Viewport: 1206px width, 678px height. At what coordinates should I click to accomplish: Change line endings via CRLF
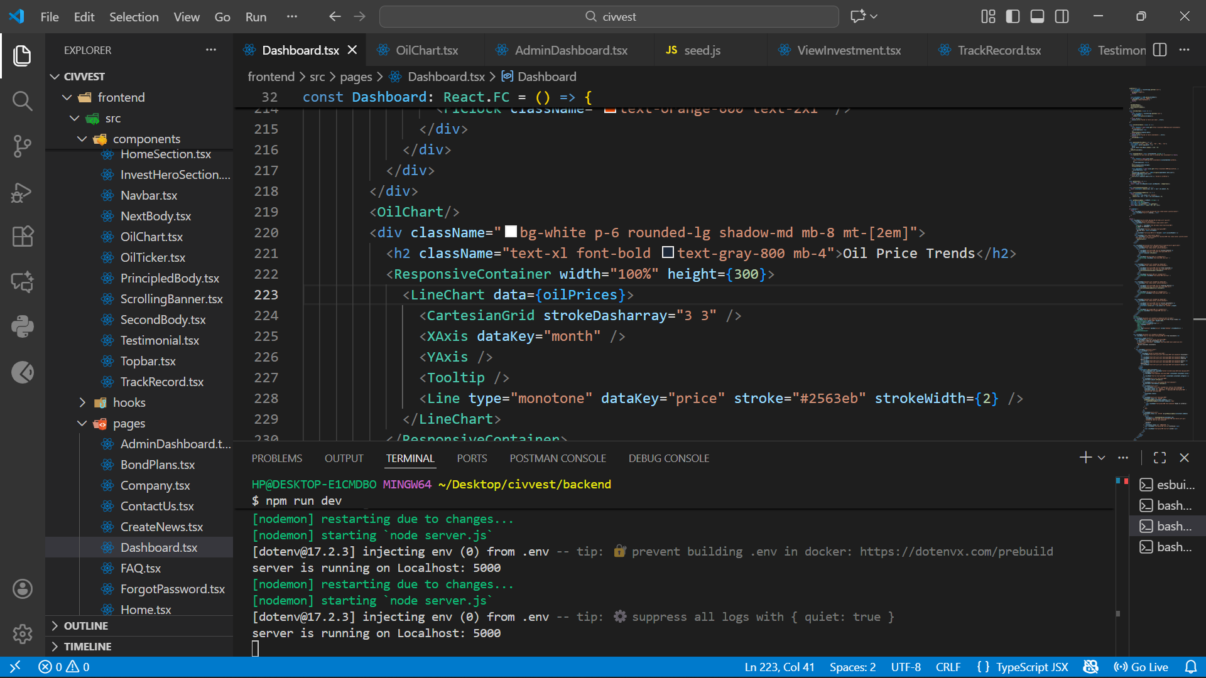click(x=948, y=667)
